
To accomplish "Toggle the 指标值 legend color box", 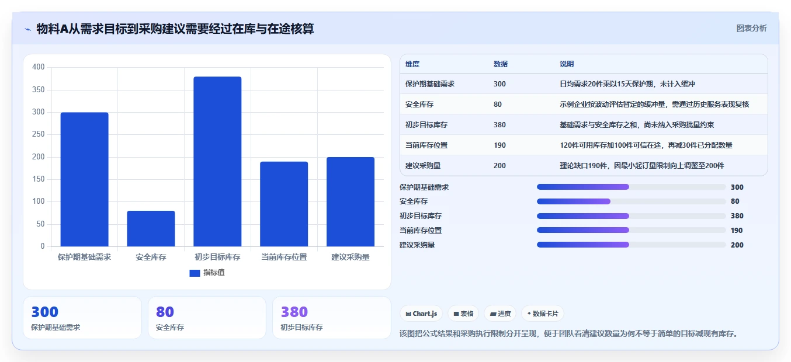I will (195, 273).
